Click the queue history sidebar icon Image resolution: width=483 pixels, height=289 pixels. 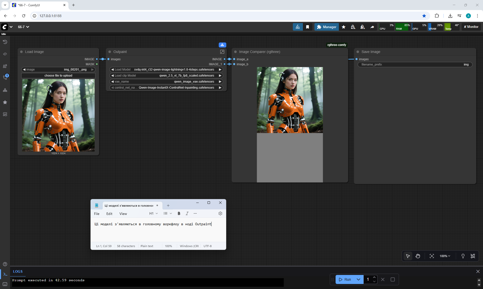coord(5,42)
